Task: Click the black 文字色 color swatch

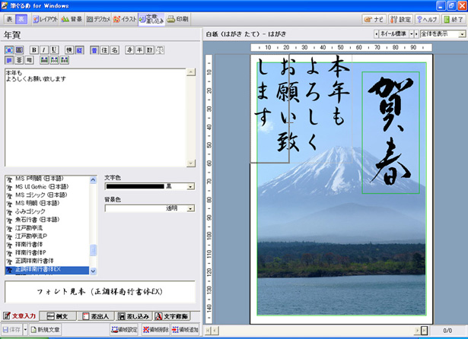Action: (x=135, y=186)
